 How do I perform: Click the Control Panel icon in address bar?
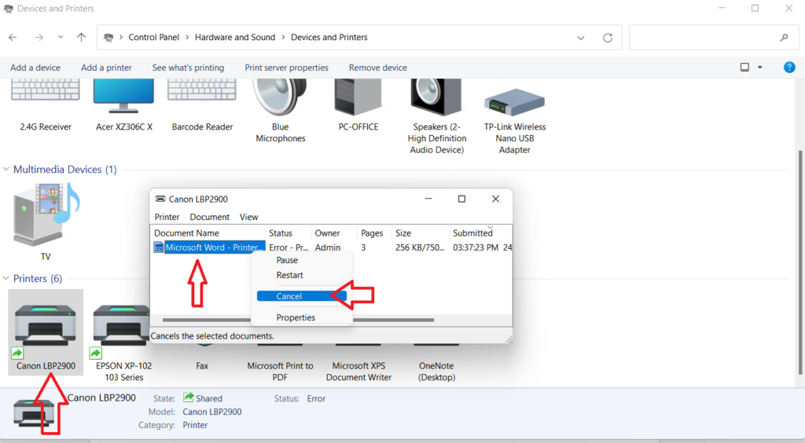pos(108,38)
